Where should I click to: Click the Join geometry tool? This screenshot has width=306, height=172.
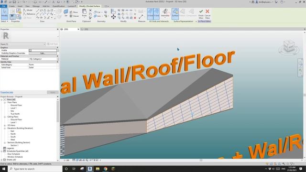98,16
